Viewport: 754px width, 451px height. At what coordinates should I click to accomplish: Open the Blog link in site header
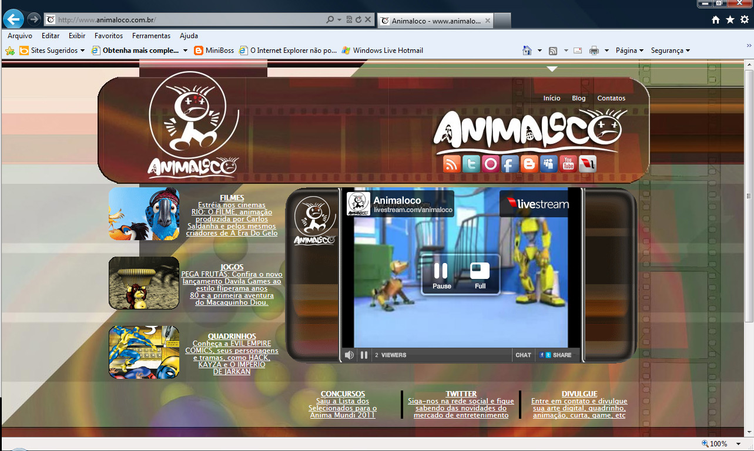579,98
